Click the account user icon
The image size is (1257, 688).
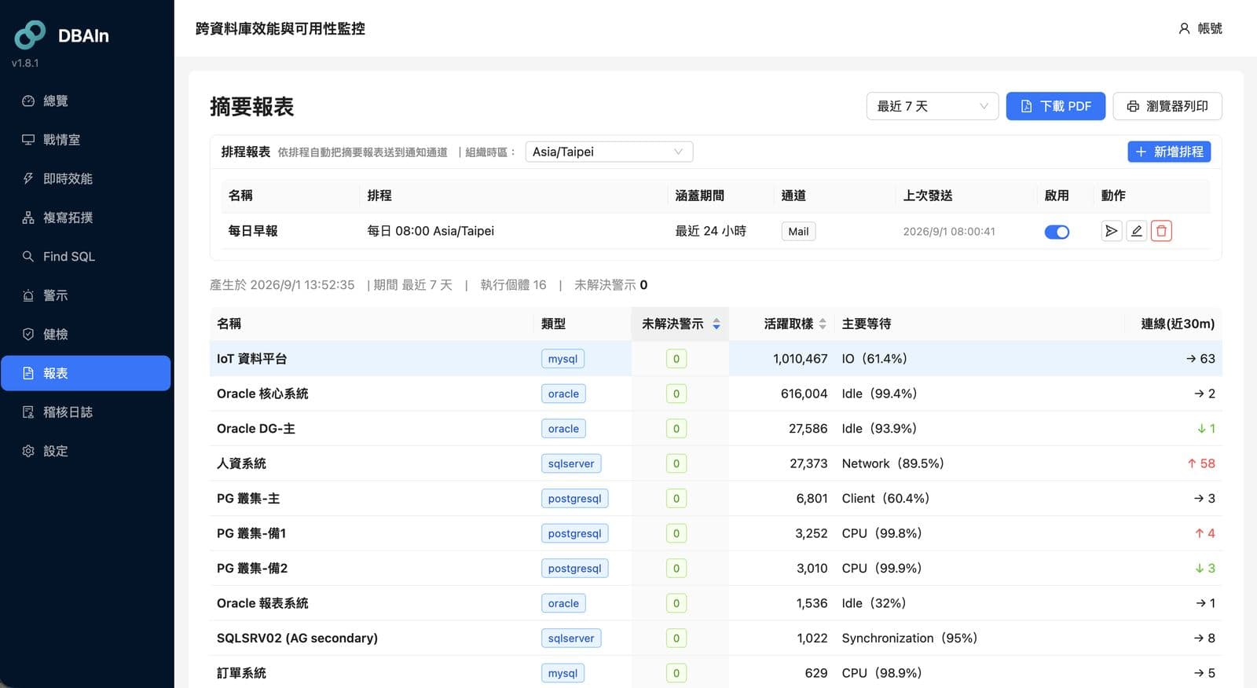pyautogui.click(x=1184, y=28)
